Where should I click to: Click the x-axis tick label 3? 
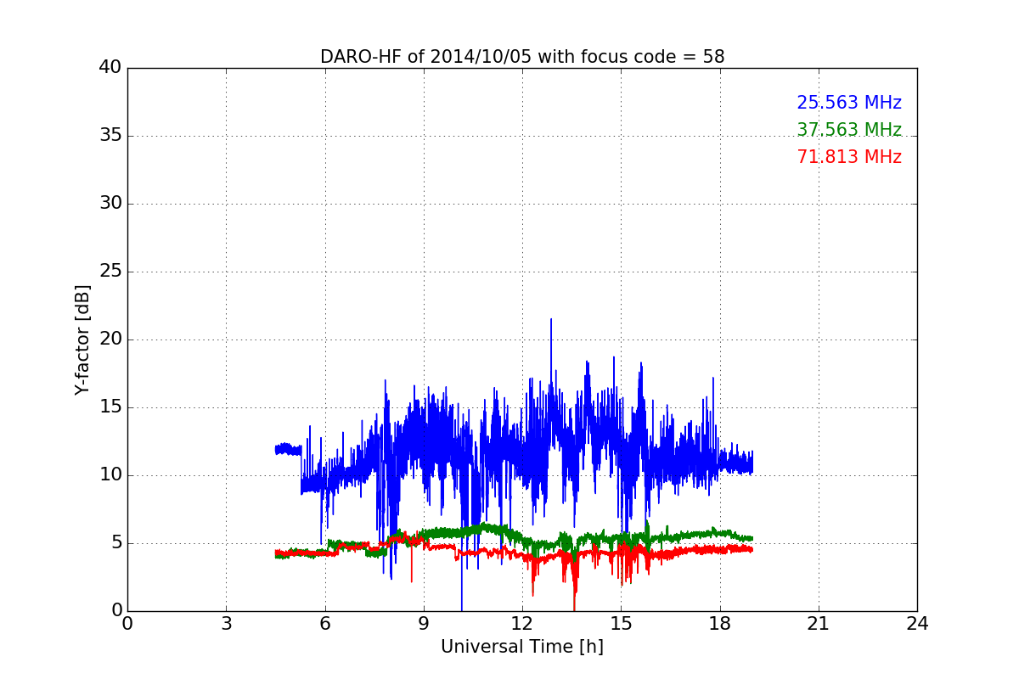[x=226, y=624]
